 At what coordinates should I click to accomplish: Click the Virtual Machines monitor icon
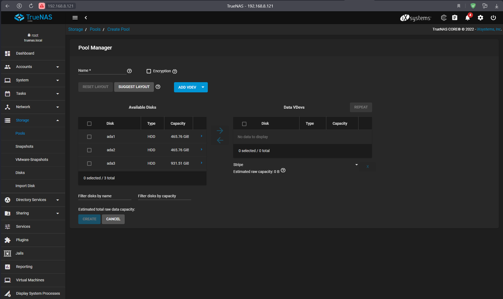tap(7, 280)
